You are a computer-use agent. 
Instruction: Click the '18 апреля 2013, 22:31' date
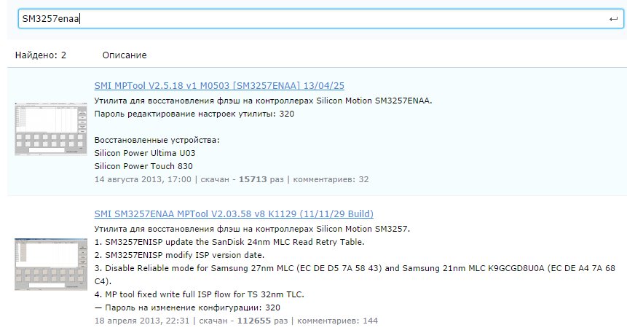coord(142,321)
